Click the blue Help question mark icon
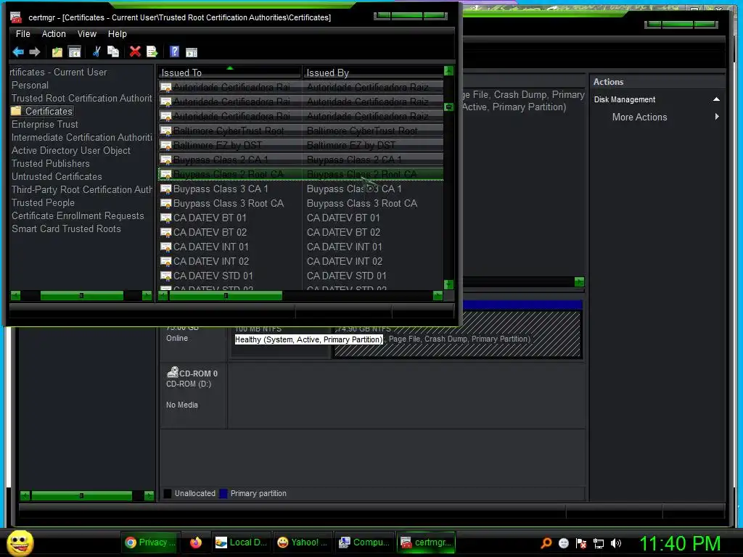The height and width of the screenshot is (557, 743). [174, 51]
